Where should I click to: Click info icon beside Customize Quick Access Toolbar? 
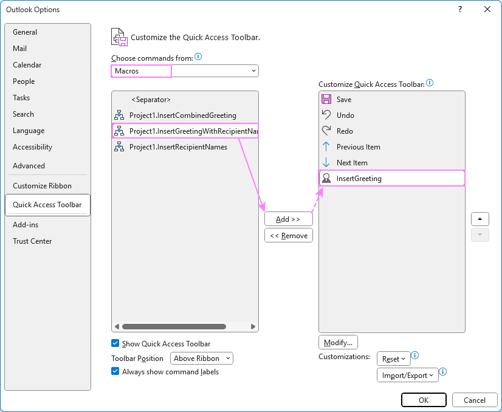pos(430,83)
